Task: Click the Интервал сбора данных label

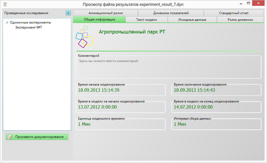Action: [x=192, y=119]
